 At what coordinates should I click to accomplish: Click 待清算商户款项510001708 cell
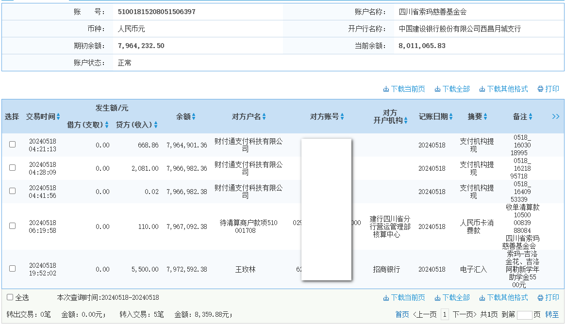pyautogui.click(x=249, y=227)
